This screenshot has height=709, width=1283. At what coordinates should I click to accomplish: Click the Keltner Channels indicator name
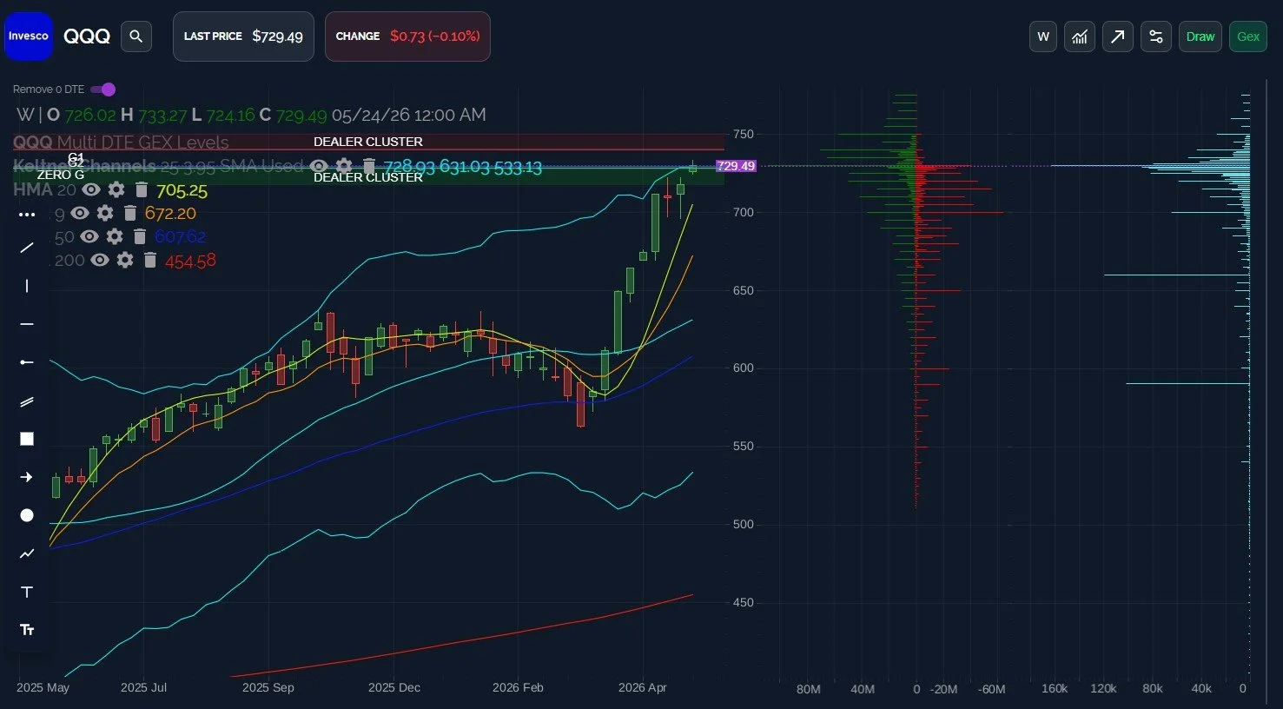point(84,166)
